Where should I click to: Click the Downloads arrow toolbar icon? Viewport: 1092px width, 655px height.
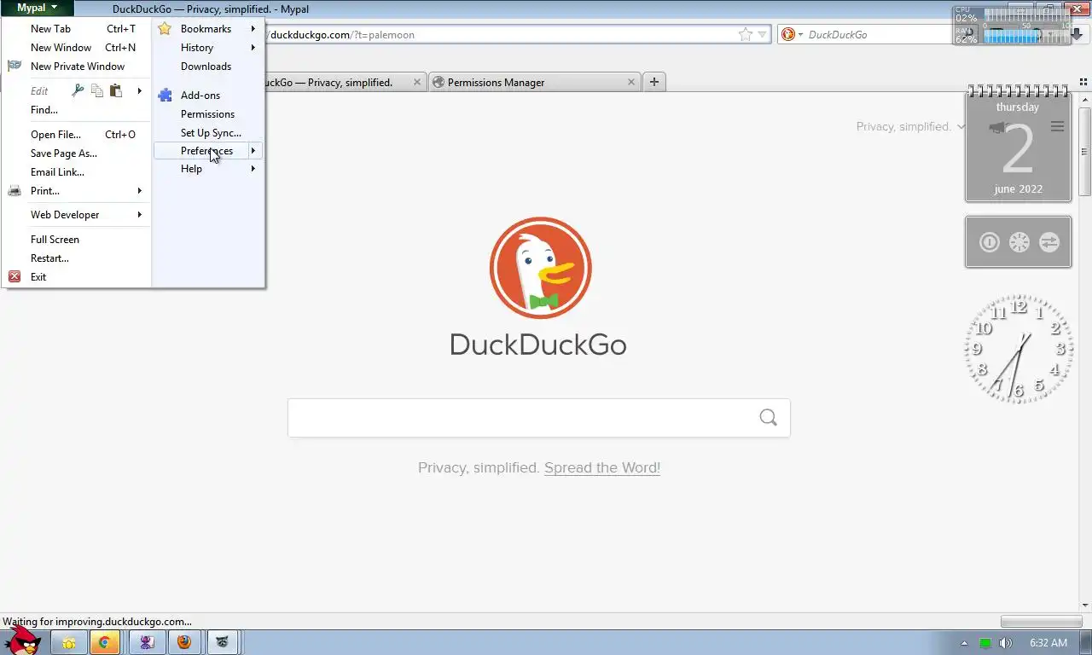point(1077,34)
